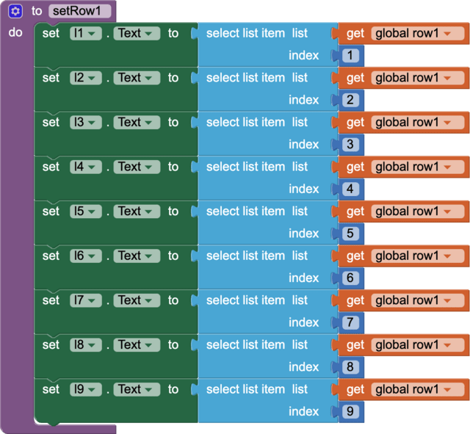
Task: Click the 'do' label on the procedure block
Action: click(x=15, y=33)
